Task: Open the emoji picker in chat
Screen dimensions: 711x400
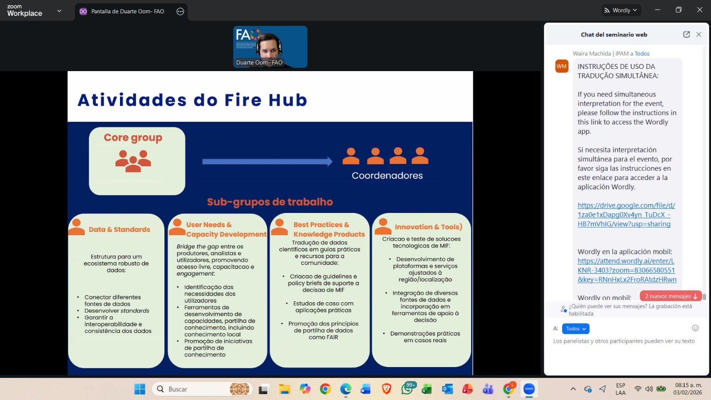Action: (695, 328)
